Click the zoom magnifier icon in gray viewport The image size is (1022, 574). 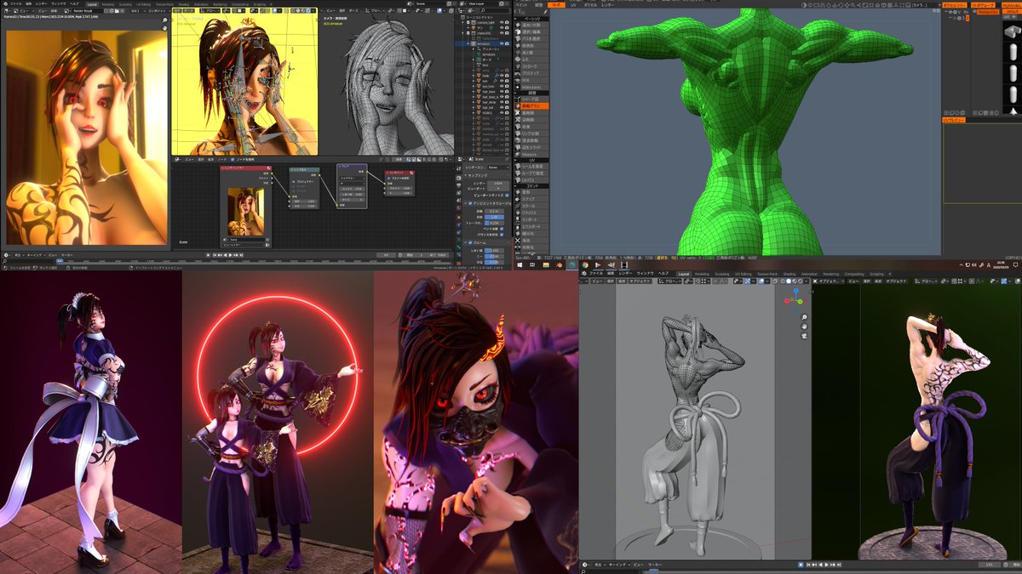tap(804, 317)
